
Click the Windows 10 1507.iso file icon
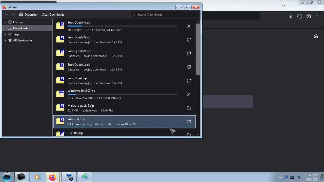(60, 94)
